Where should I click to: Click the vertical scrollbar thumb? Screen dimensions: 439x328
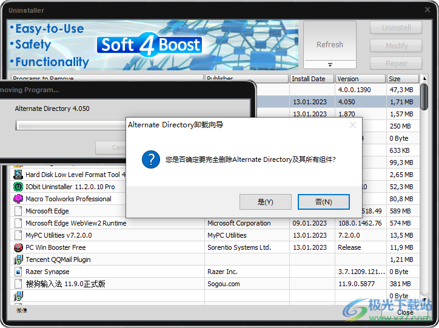click(424, 96)
